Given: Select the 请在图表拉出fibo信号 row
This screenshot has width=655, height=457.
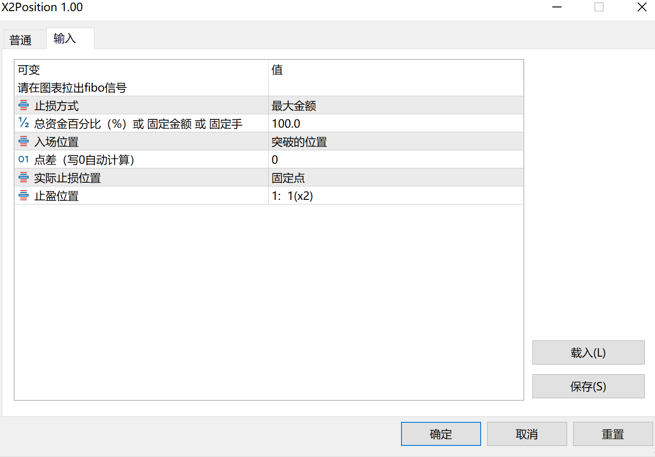Looking at the screenshot, I should (72, 87).
